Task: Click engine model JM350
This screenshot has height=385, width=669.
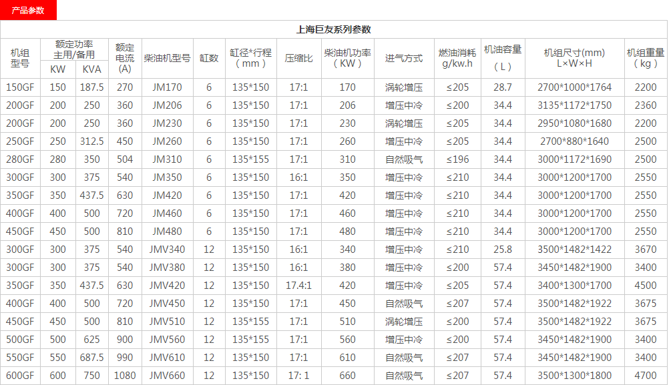Action: (167, 177)
